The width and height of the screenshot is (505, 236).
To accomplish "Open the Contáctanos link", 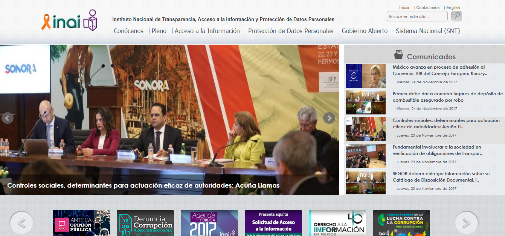I will coord(428,8).
